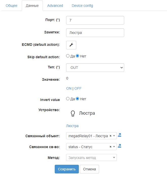Click the lightbulb device icon
The width and height of the screenshot is (167, 181).
coord(73,113)
